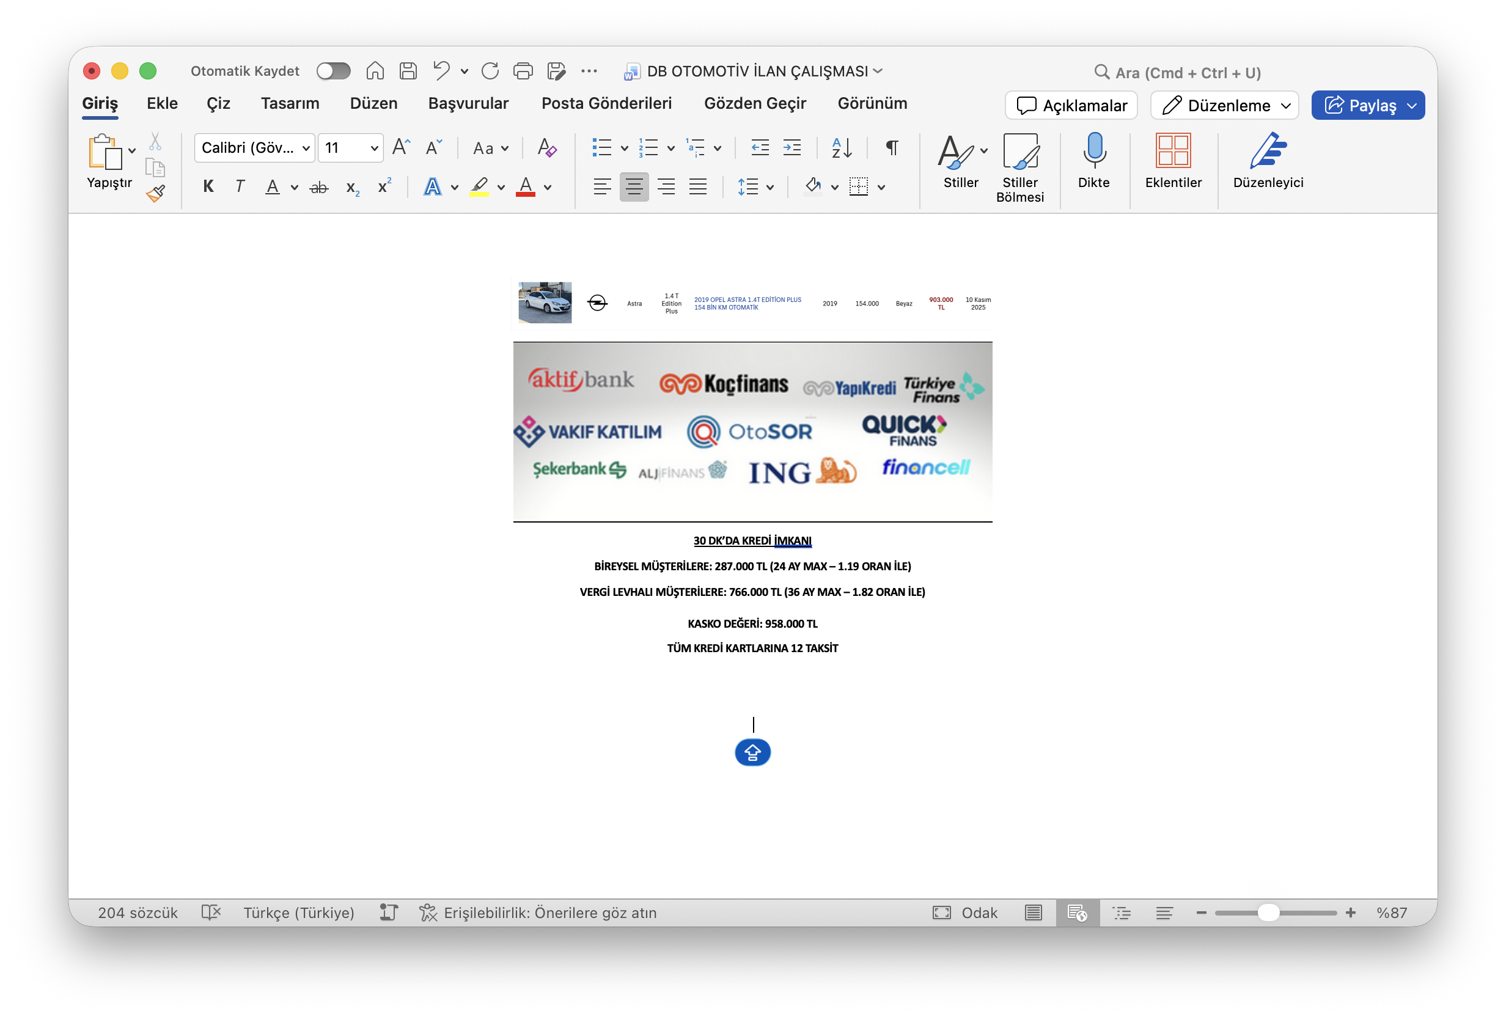
Task: Print the document
Action: [x=523, y=71]
